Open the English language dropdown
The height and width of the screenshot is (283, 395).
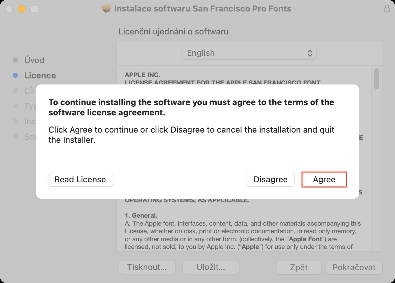[249, 53]
